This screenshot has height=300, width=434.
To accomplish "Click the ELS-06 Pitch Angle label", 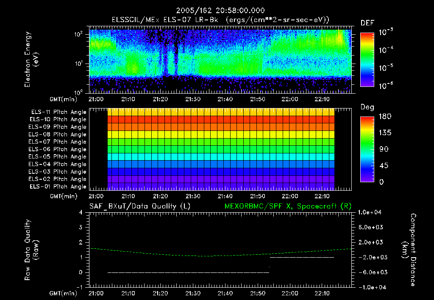I will pos(57,149).
